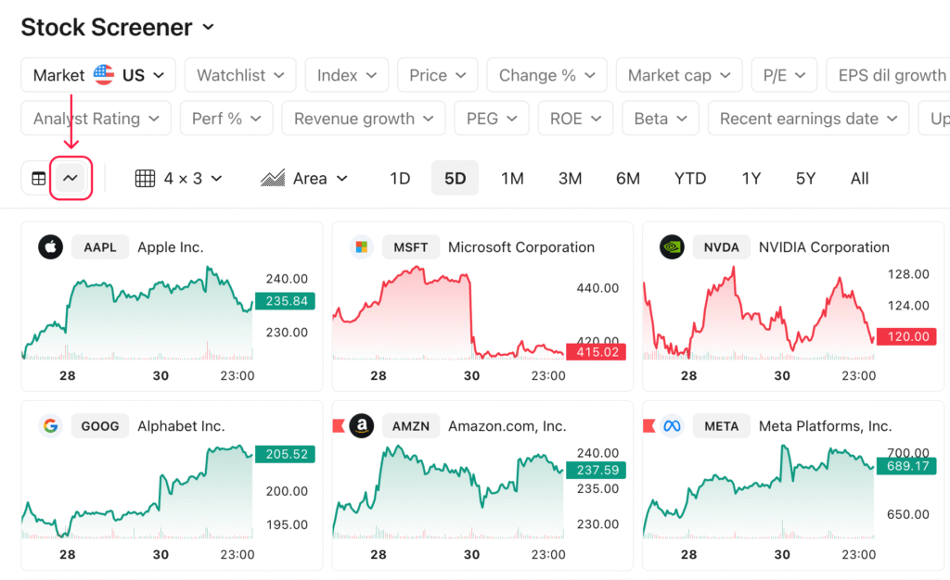The image size is (950, 580).
Task: Click the Amazon logo icon
Action: pos(362,426)
